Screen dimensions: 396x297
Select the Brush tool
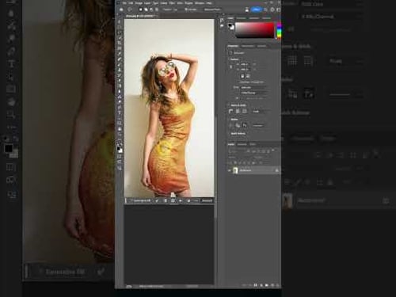pyautogui.click(x=120, y=64)
